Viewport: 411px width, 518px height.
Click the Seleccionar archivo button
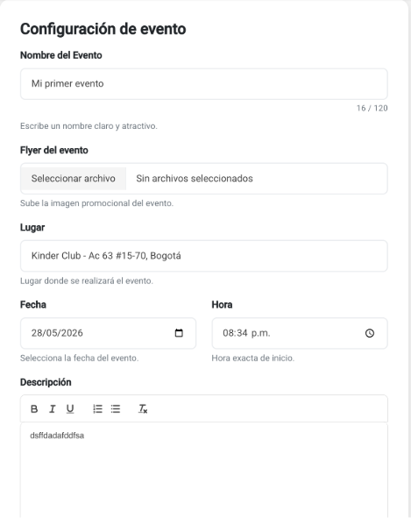(74, 179)
